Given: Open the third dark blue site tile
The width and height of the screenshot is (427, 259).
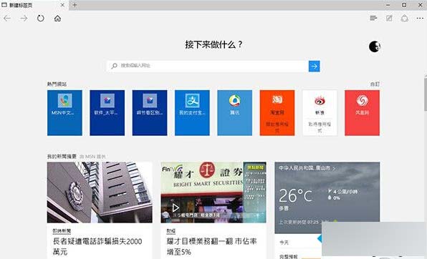Looking at the screenshot, I should [150, 112].
